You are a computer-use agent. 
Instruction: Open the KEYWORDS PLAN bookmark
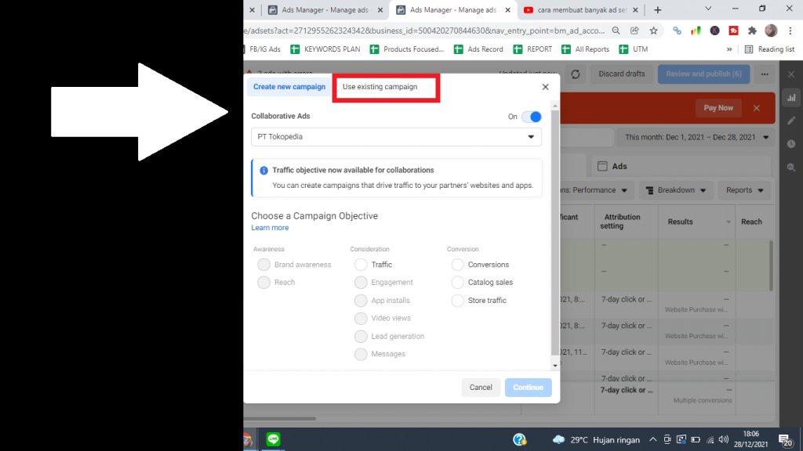[325, 49]
